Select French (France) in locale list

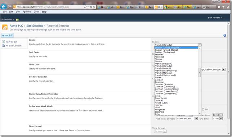click(x=176, y=68)
